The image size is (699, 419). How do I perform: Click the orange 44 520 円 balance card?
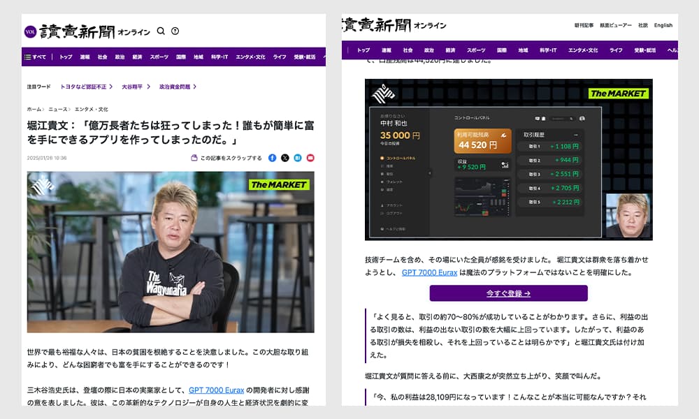482,140
